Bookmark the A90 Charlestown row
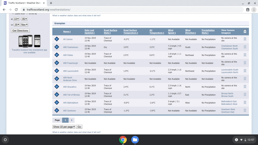The image size is (258, 145). point(245,47)
